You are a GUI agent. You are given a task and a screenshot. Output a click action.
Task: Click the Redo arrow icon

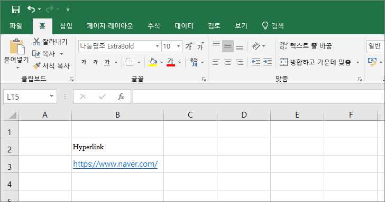pyautogui.click(x=50, y=9)
